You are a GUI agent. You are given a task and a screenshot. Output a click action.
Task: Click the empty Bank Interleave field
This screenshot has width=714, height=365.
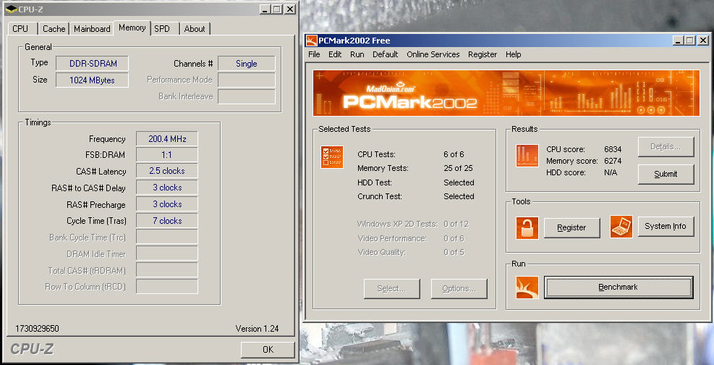pyautogui.click(x=247, y=96)
